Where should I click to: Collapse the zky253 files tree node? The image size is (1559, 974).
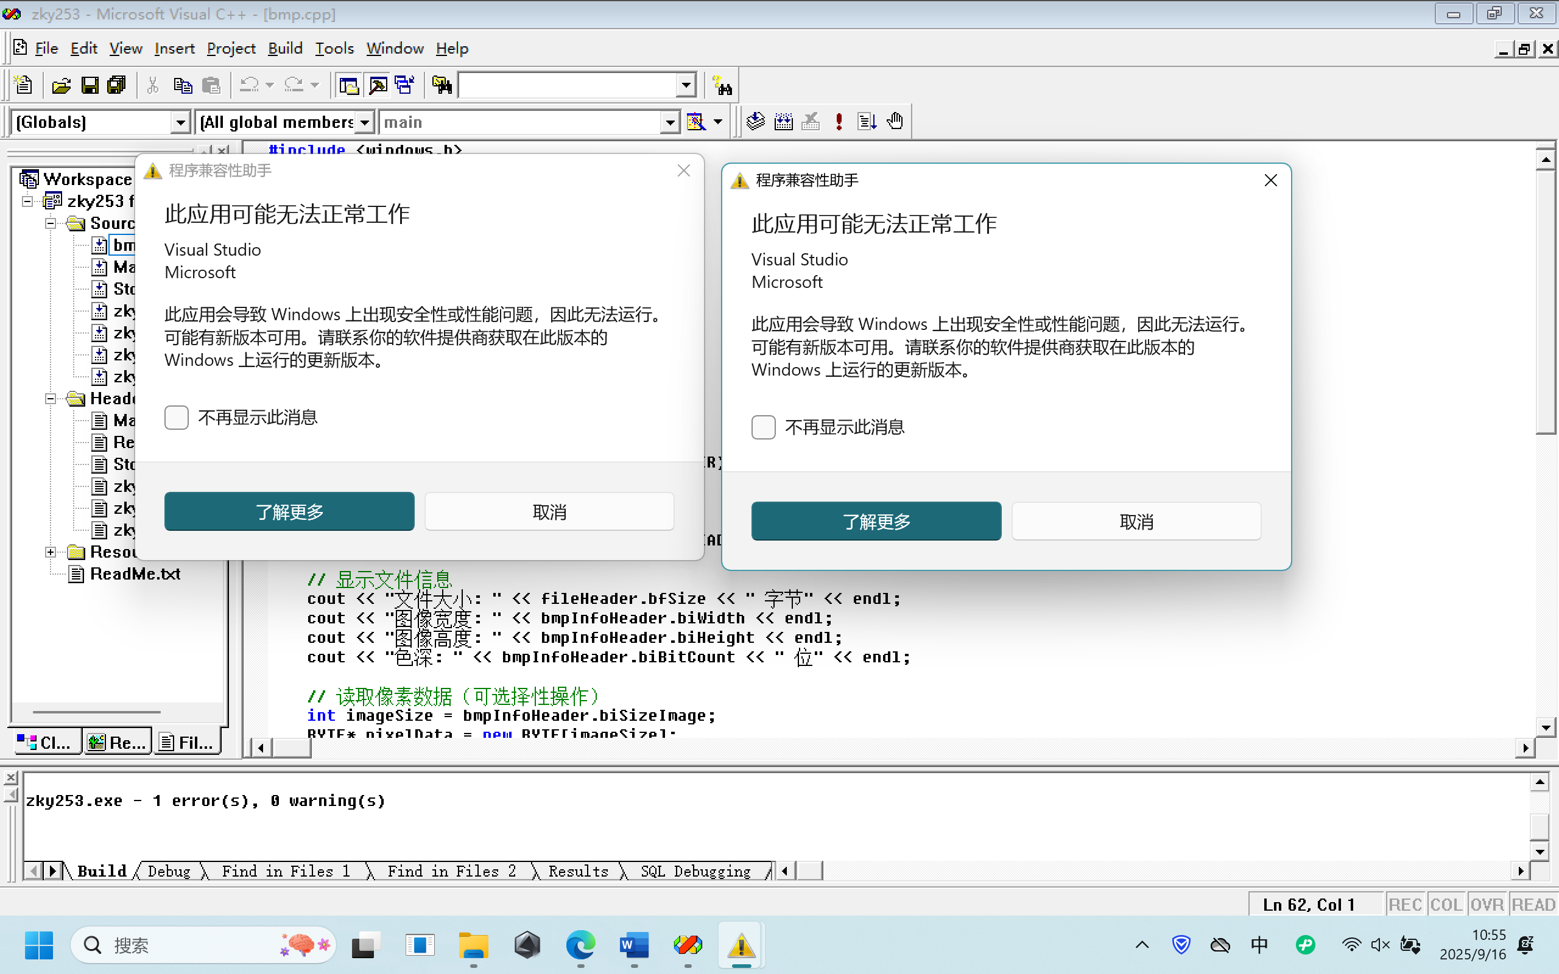point(27,201)
